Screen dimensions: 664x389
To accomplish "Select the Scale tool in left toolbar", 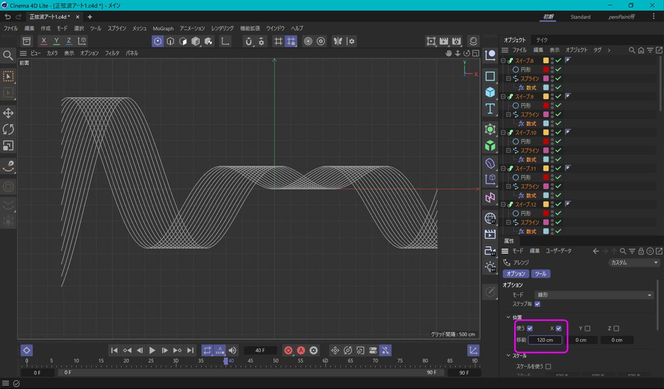I will [8, 146].
